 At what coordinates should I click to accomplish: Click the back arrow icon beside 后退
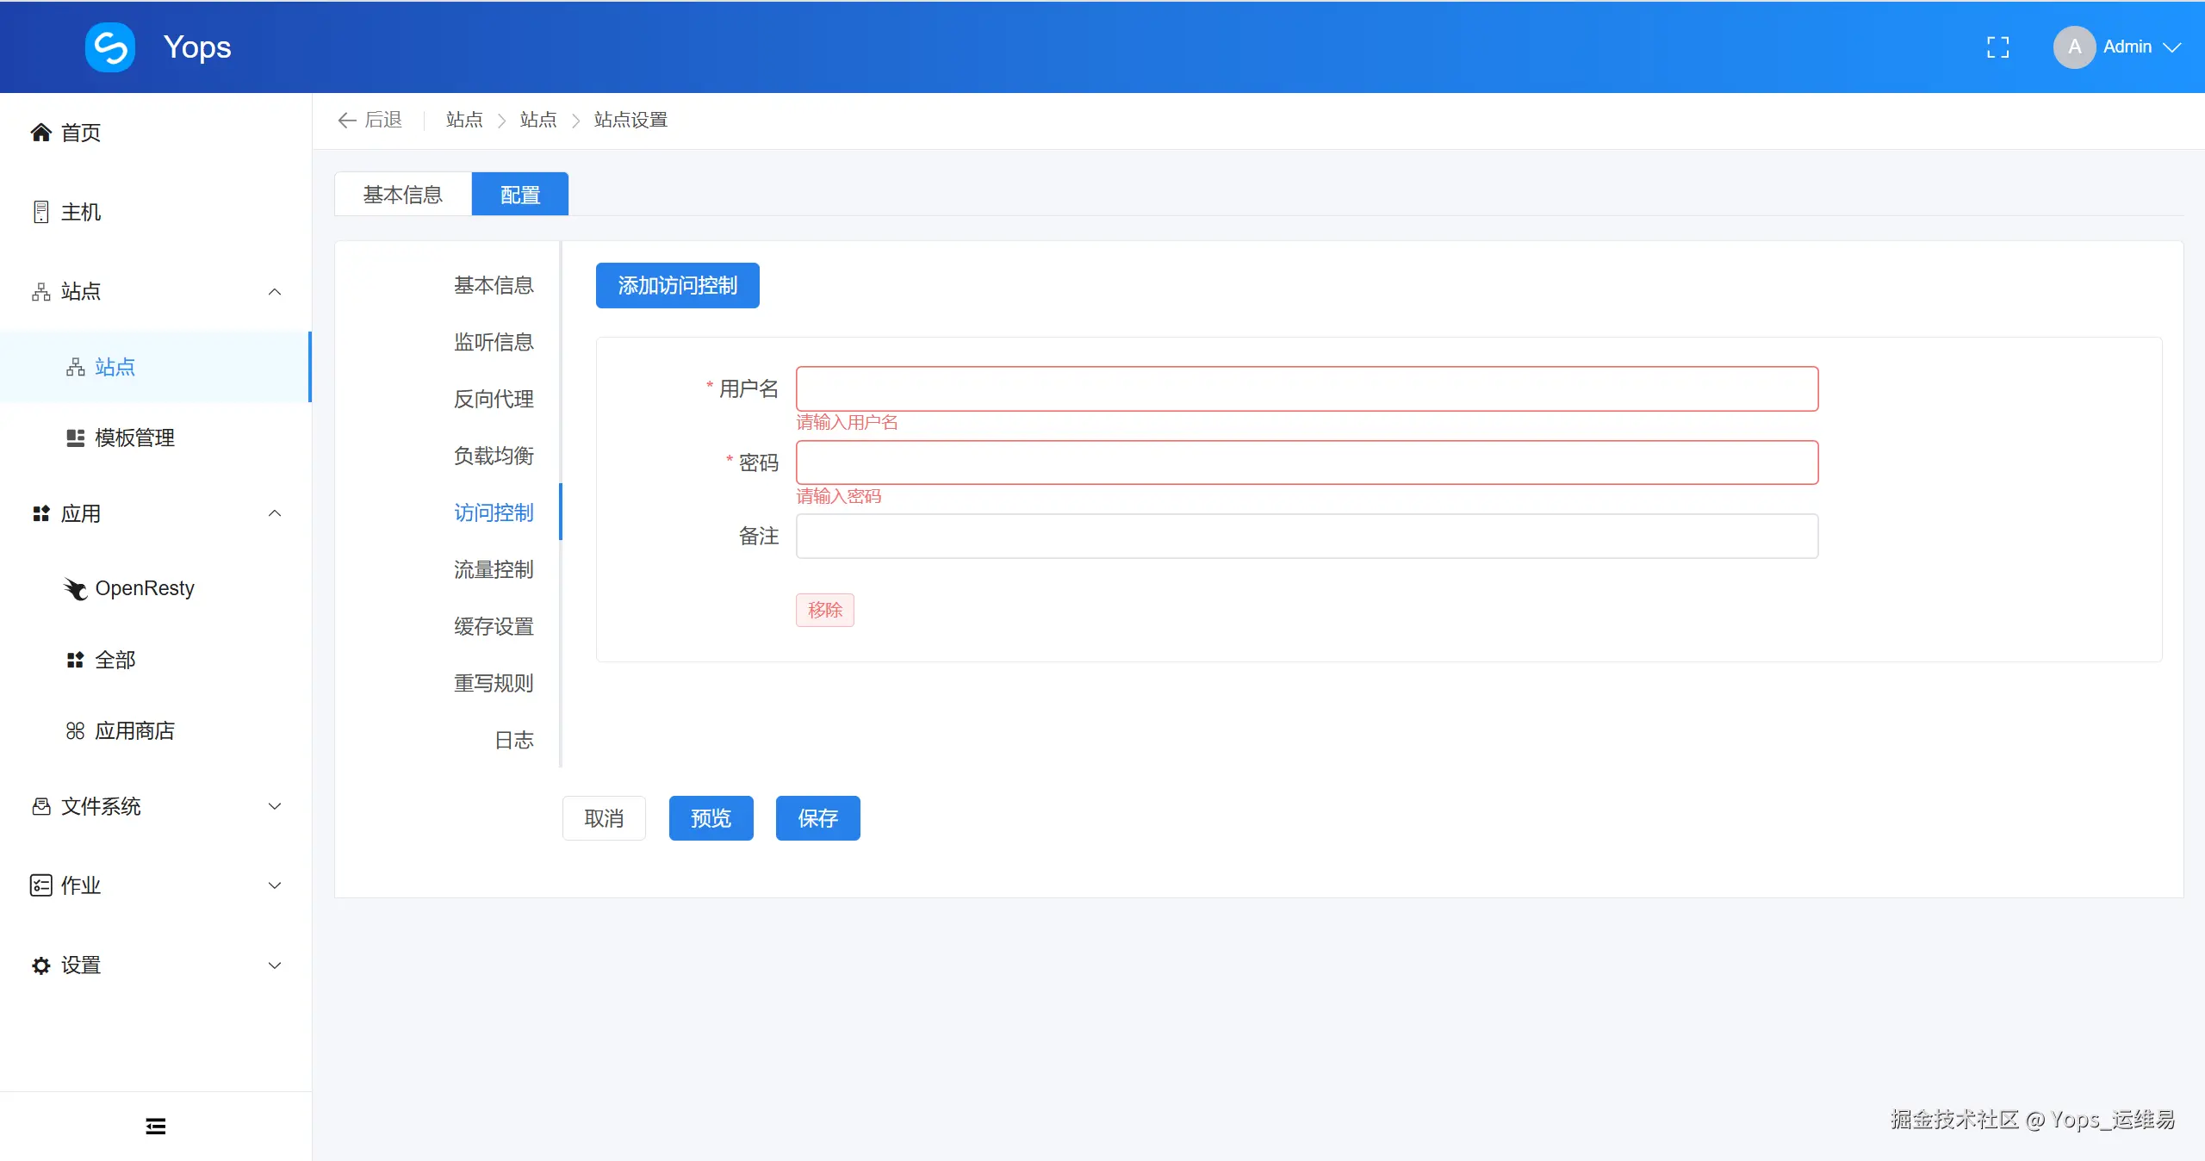347,121
